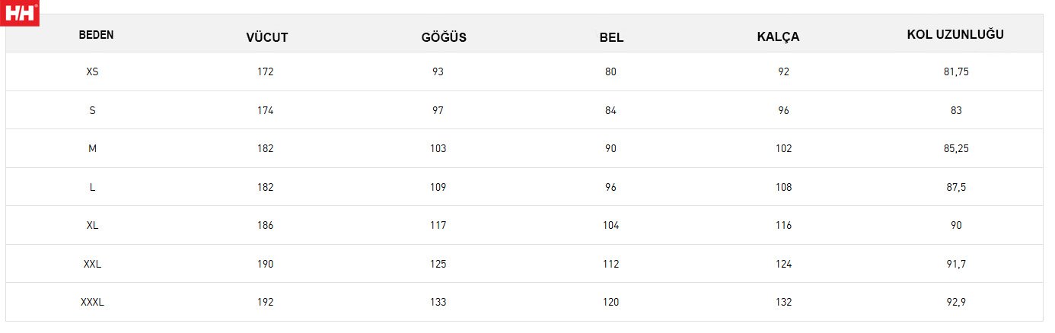This screenshot has width=1055, height=333.
Task: Click the GÖĞÜS column header
Action: tap(444, 37)
